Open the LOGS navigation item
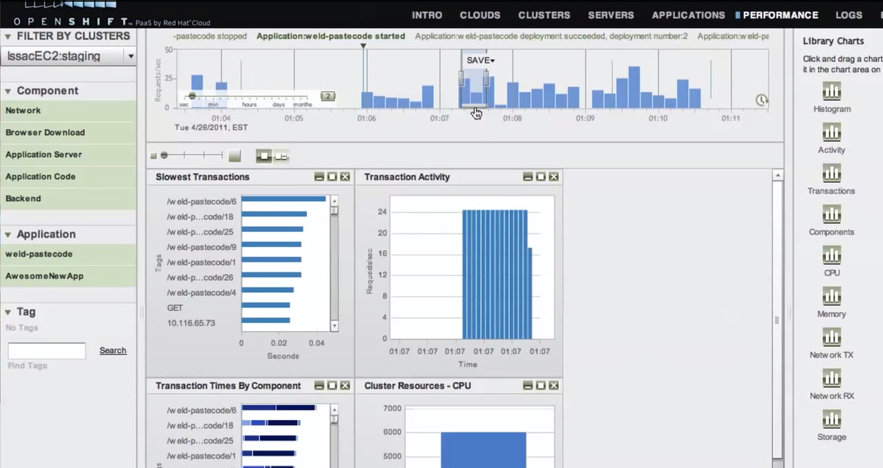 (x=849, y=15)
